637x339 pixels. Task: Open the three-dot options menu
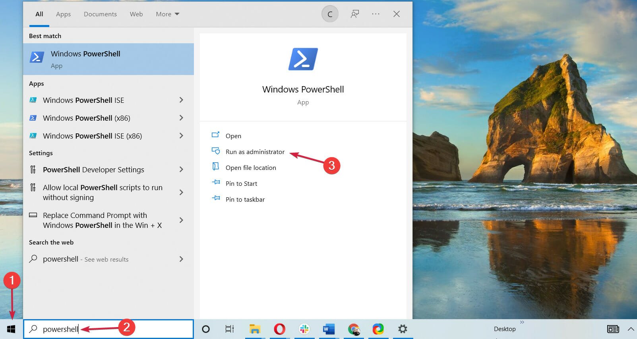pos(376,14)
